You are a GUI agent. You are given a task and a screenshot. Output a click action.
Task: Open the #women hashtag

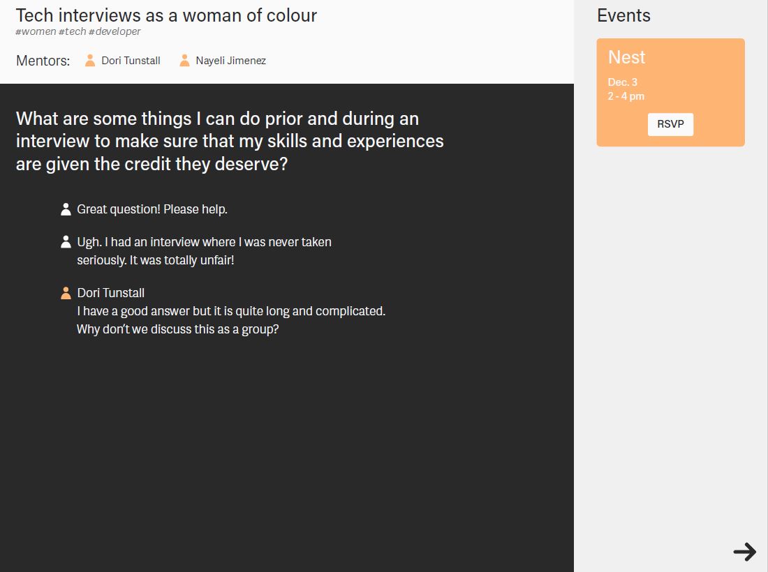point(36,31)
